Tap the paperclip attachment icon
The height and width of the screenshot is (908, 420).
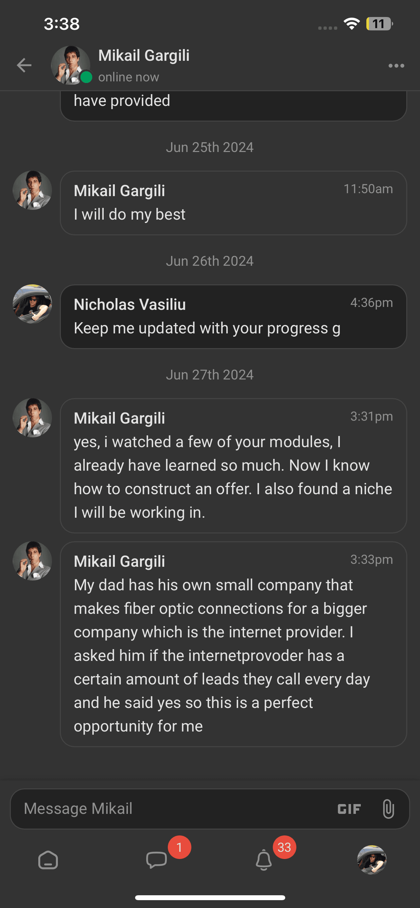click(388, 809)
